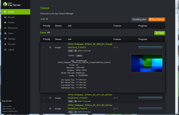This screenshot has width=179, height=115.
Task: Click the Stop Queue button
Action: pyautogui.click(x=156, y=19)
